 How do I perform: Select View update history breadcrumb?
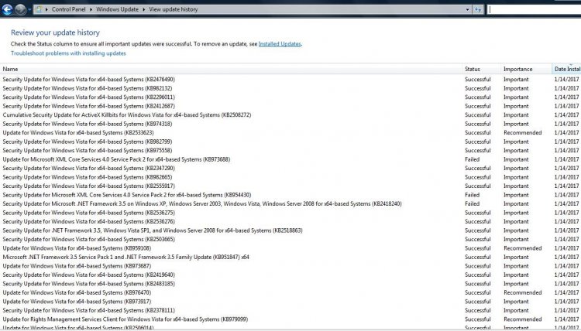173,9
